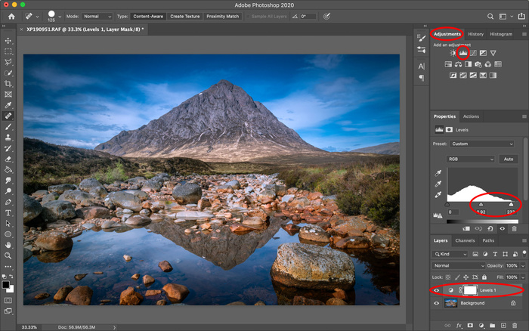Add a Curves adjustment layer
The image size is (529, 331).
472,53
